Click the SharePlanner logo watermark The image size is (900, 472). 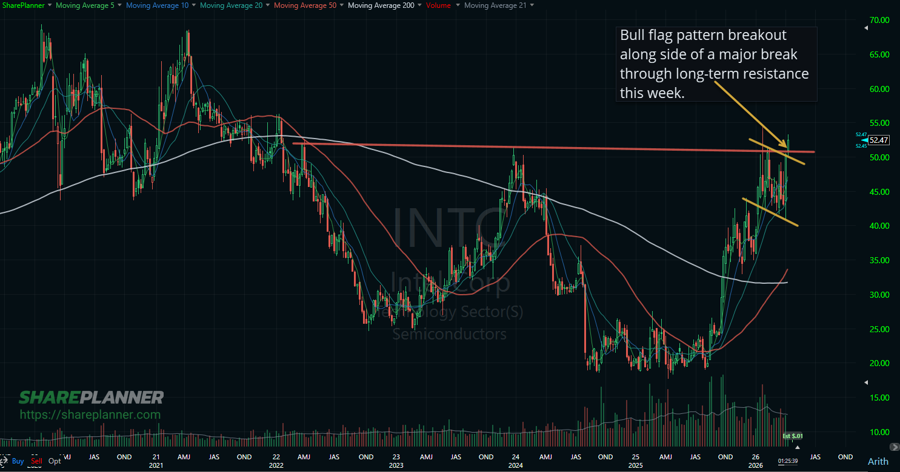92,398
